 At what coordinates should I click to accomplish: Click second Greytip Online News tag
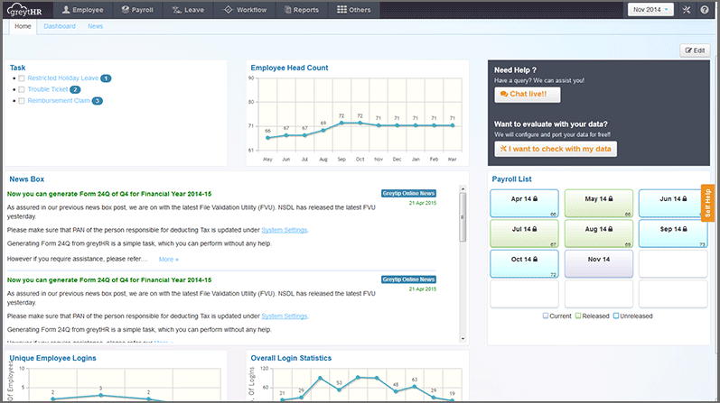click(408, 279)
